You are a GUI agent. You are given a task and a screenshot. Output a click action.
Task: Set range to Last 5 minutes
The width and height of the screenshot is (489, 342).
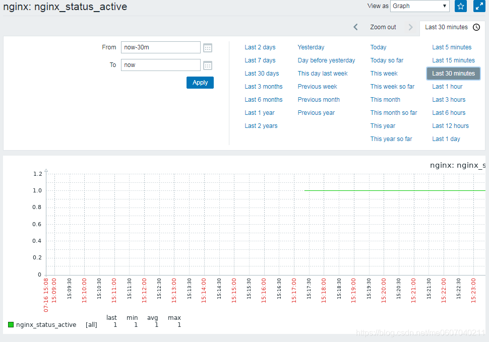coord(452,47)
